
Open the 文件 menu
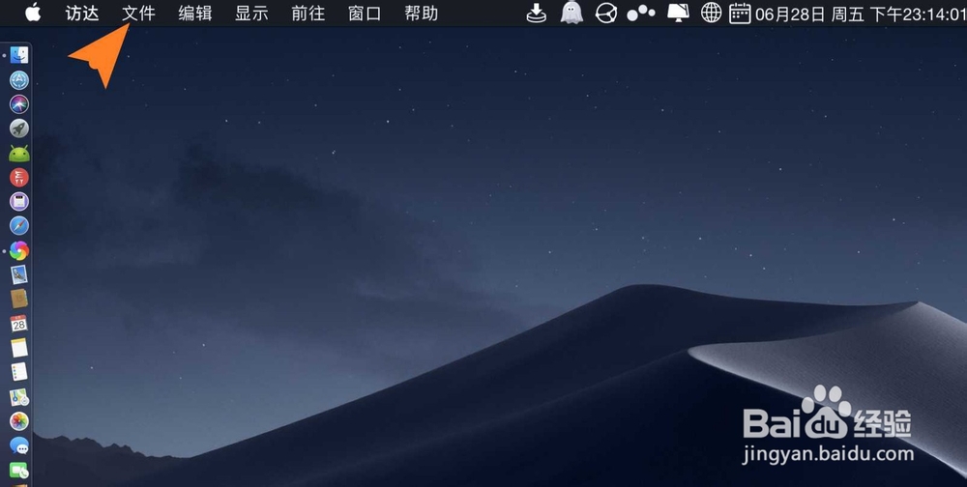[138, 13]
